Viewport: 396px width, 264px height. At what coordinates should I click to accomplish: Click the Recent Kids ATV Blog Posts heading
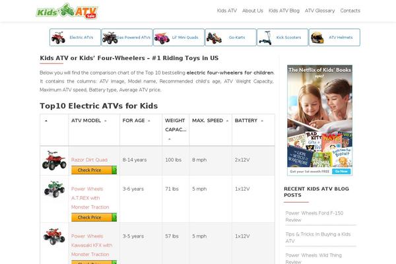316,192
